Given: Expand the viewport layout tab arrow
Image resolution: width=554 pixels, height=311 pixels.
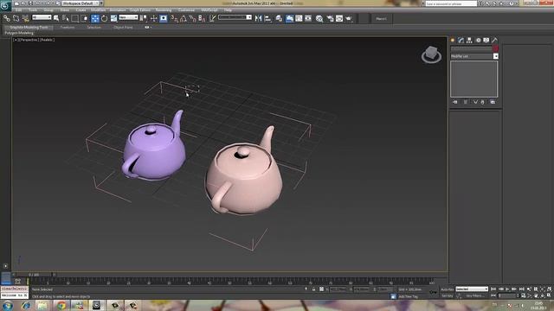Looking at the screenshot, I should pyautogui.click(x=5, y=266).
